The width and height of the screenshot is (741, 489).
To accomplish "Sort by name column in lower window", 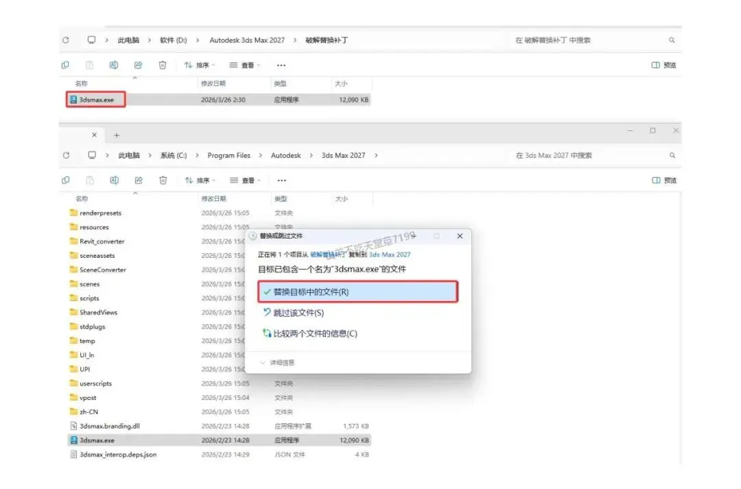I will (82, 199).
